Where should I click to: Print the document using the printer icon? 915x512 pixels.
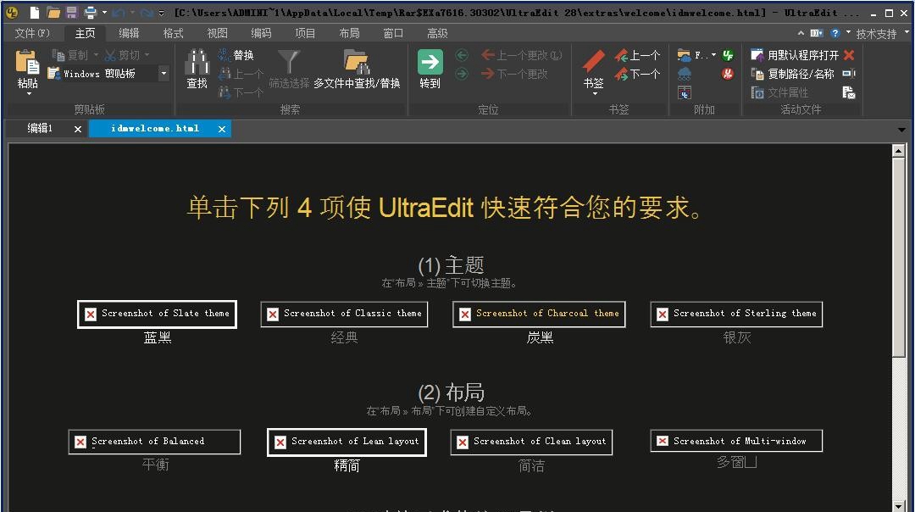click(91, 12)
